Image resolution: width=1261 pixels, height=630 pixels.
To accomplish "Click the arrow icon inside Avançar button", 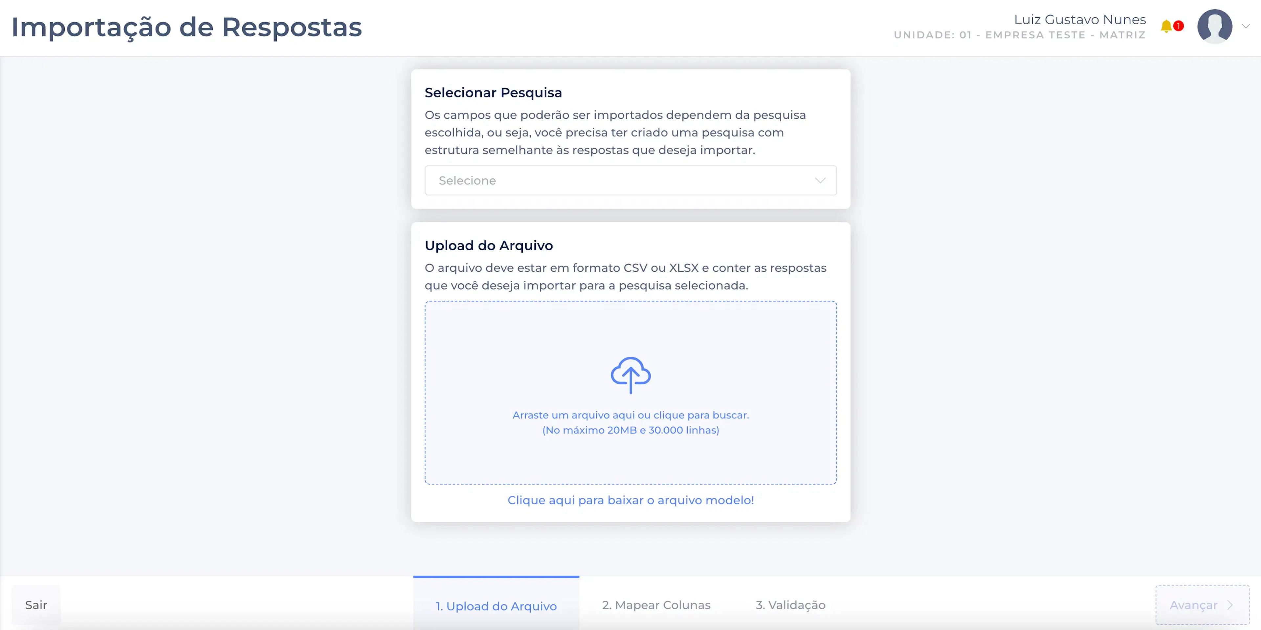I will tap(1230, 605).
